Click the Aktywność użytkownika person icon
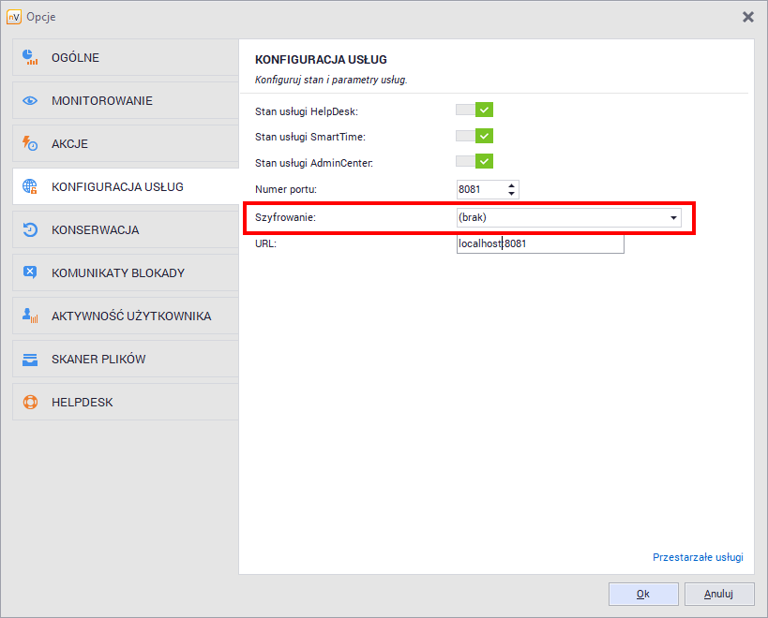The height and width of the screenshot is (618, 768). coord(30,316)
